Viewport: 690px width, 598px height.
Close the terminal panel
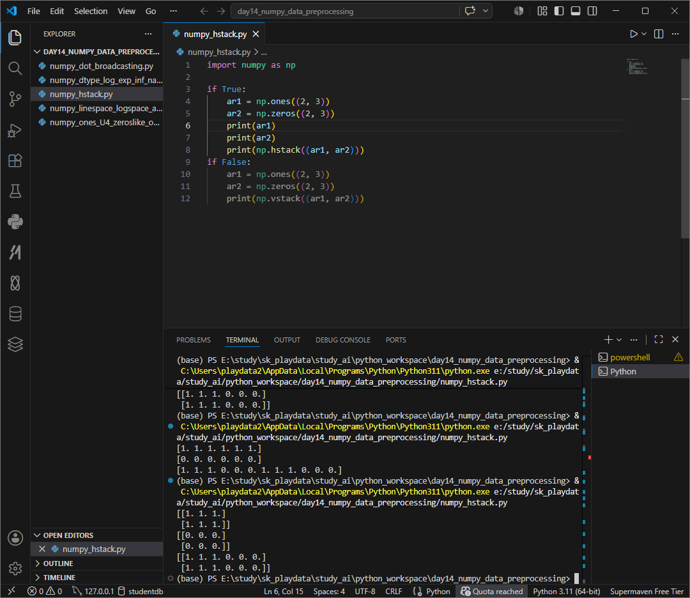[x=675, y=339]
